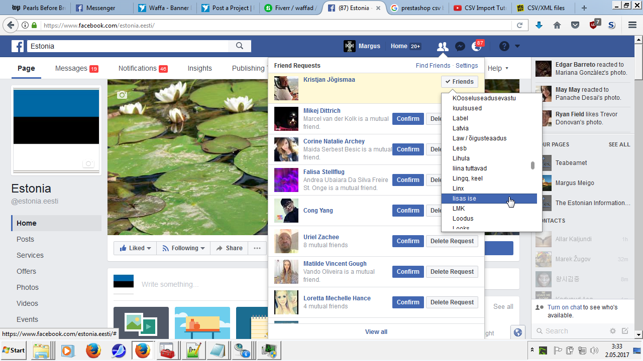Click the Find Friends link
This screenshot has width=643, height=361.
(433, 66)
